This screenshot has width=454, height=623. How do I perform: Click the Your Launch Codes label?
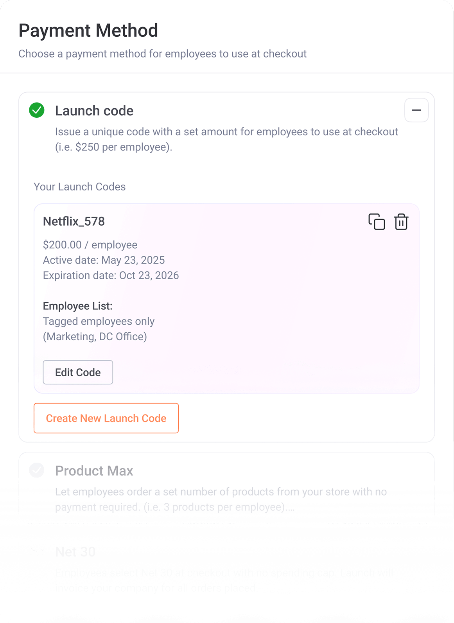tap(80, 187)
